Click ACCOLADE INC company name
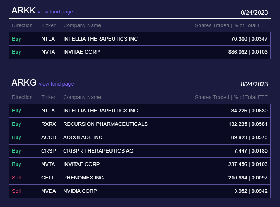This screenshot has width=280, height=207. tap(83, 137)
